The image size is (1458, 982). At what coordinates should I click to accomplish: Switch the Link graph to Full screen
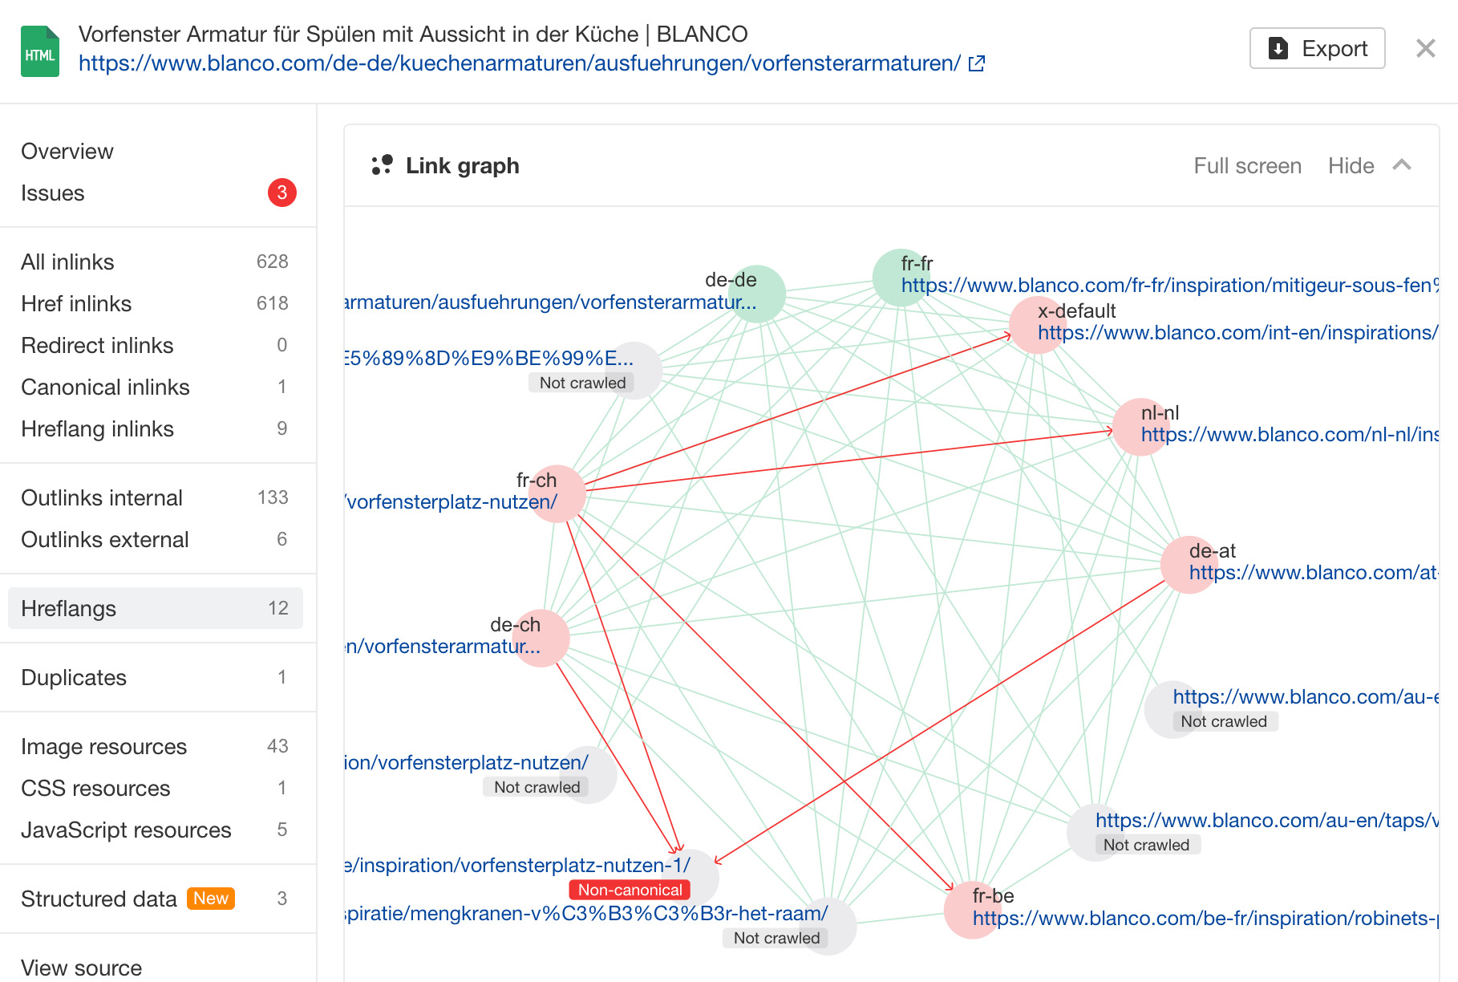pyautogui.click(x=1248, y=165)
